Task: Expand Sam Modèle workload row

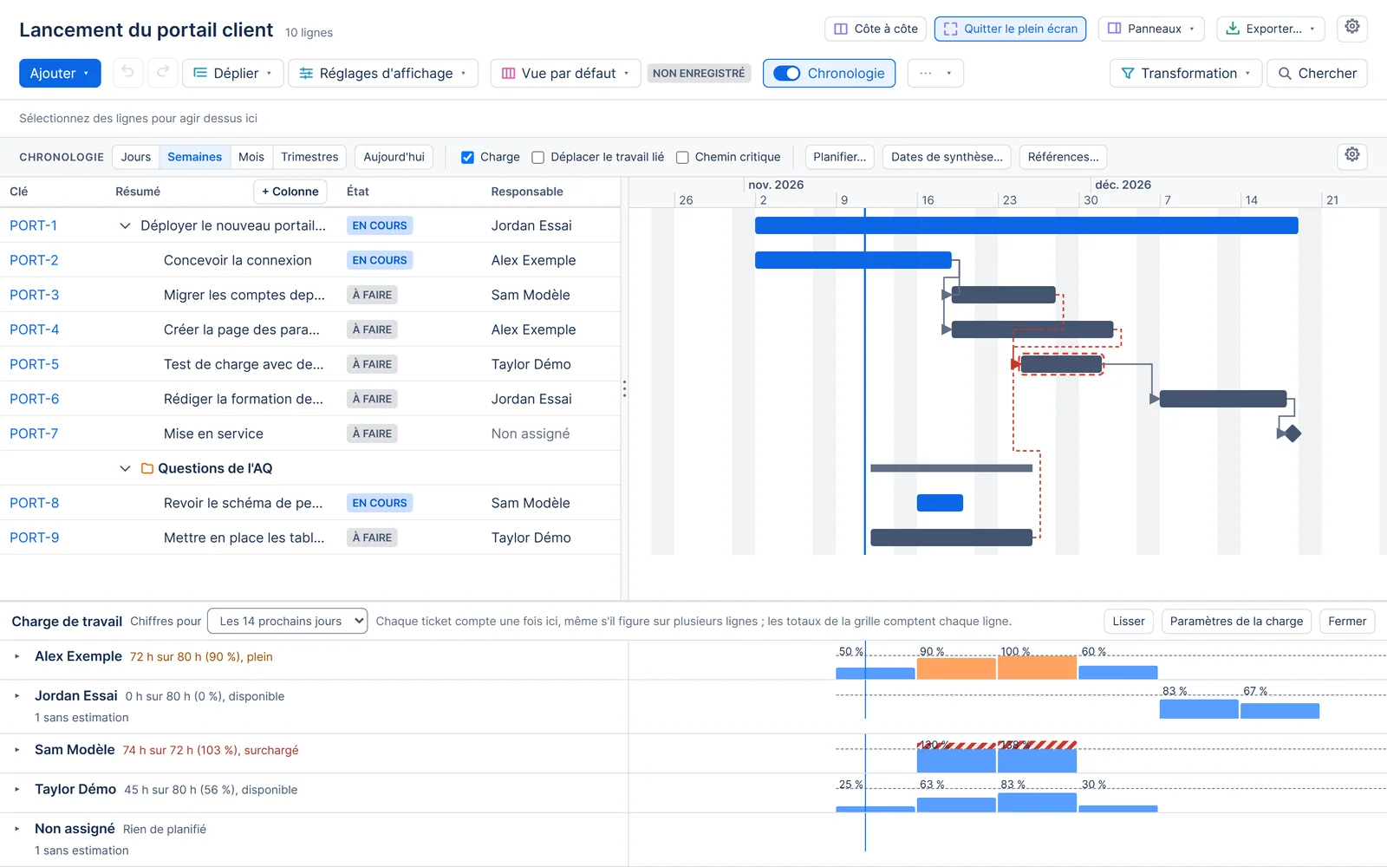Action: pos(17,750)
